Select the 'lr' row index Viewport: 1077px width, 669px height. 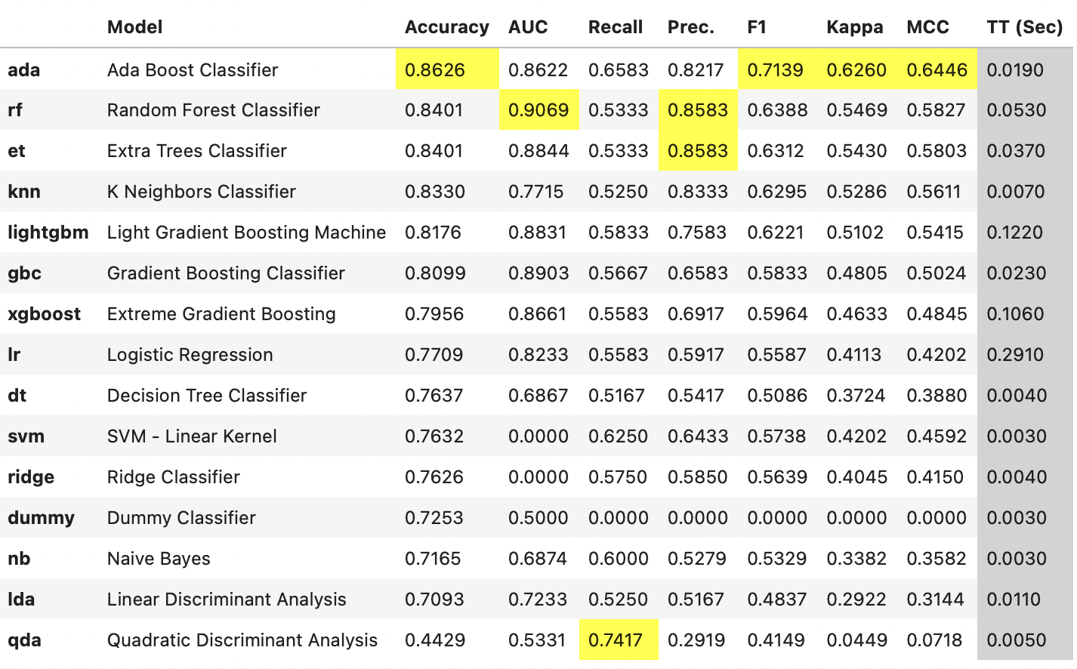(14, 355)
